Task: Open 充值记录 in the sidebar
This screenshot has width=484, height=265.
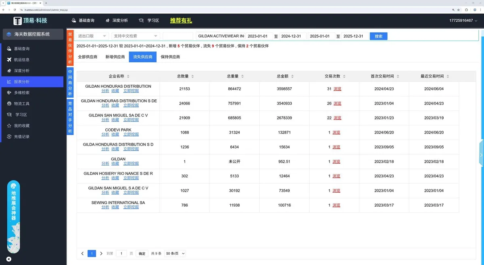Action: point(22,137)
